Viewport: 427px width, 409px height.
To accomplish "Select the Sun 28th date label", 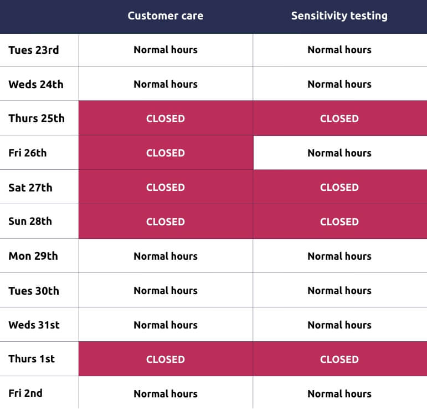I will click(30, 222).
